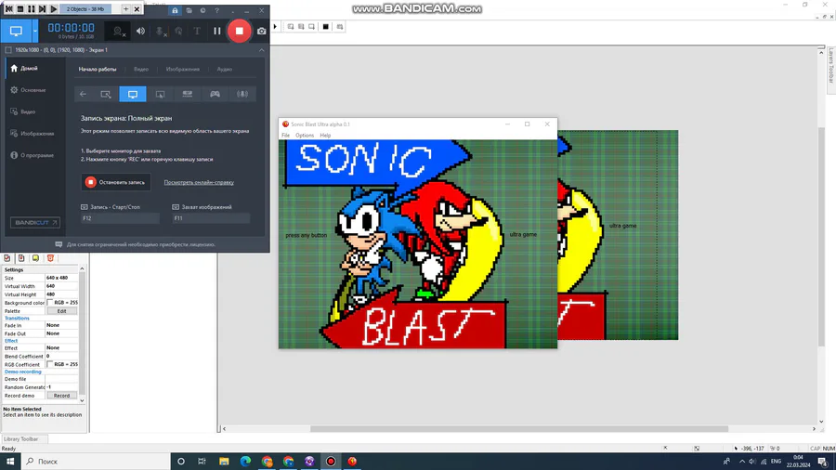Select the around-mouse recording mode
This screenshot has width=836, height=470.
(160, 95)
